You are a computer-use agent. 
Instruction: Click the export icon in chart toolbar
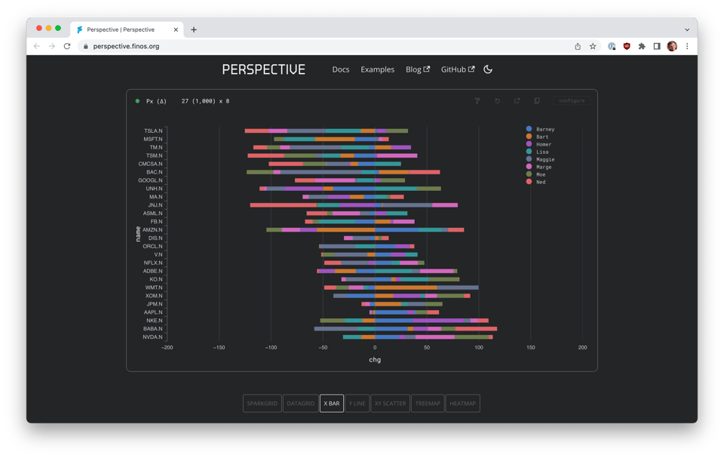click(x=517, y=101)
